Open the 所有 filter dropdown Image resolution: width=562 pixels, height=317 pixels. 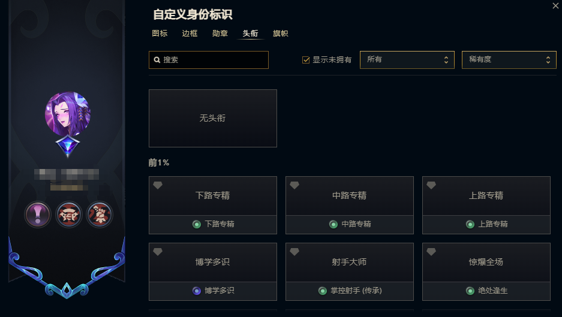[407, 60]
